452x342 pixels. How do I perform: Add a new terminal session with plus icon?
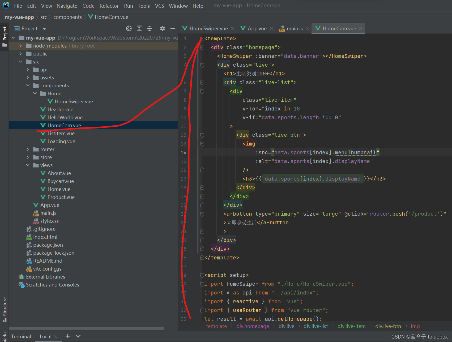click(x=68, y=336)
